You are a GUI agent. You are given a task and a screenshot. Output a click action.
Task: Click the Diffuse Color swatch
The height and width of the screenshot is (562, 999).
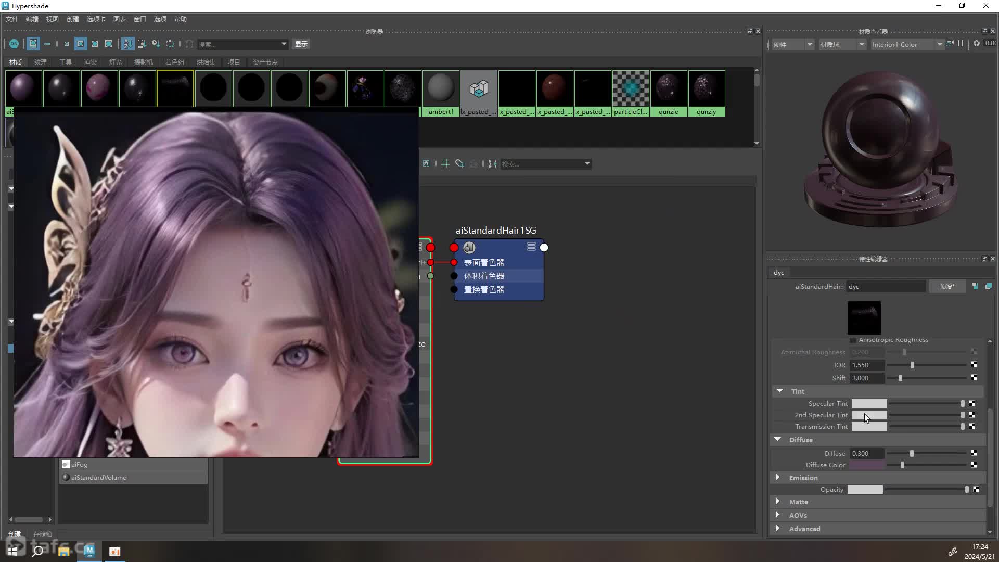point(867,465)
